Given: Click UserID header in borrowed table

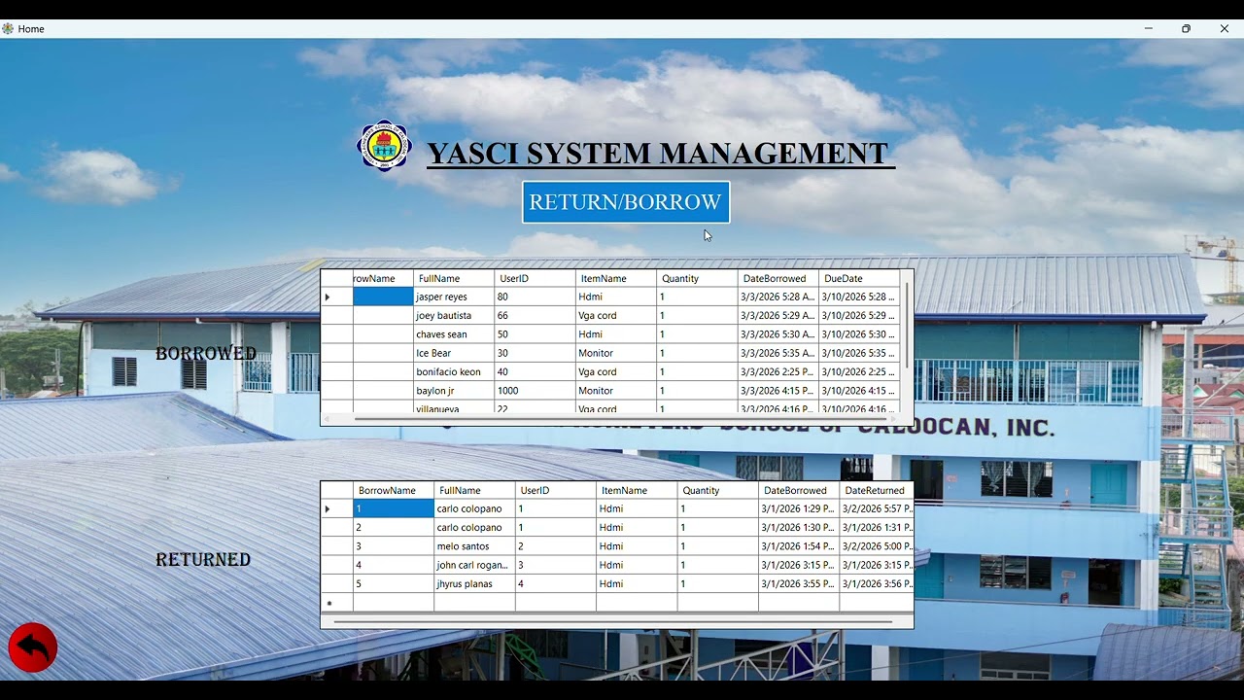Looking at the screenshot, I should pos(536,278).
